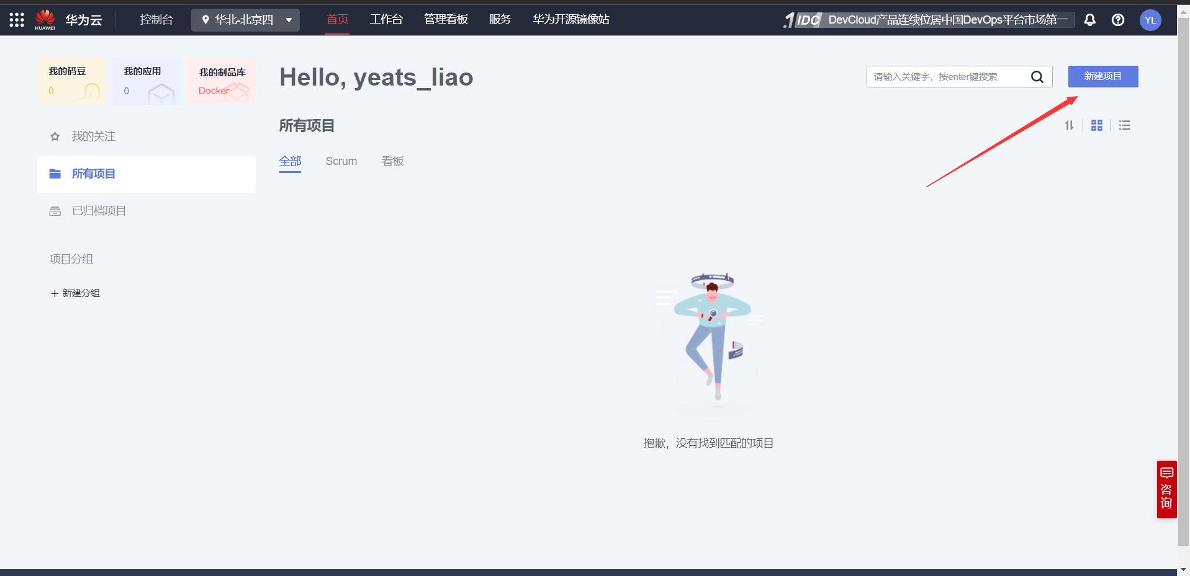
Task: Open the notification bell
Action: [1089, 20]
